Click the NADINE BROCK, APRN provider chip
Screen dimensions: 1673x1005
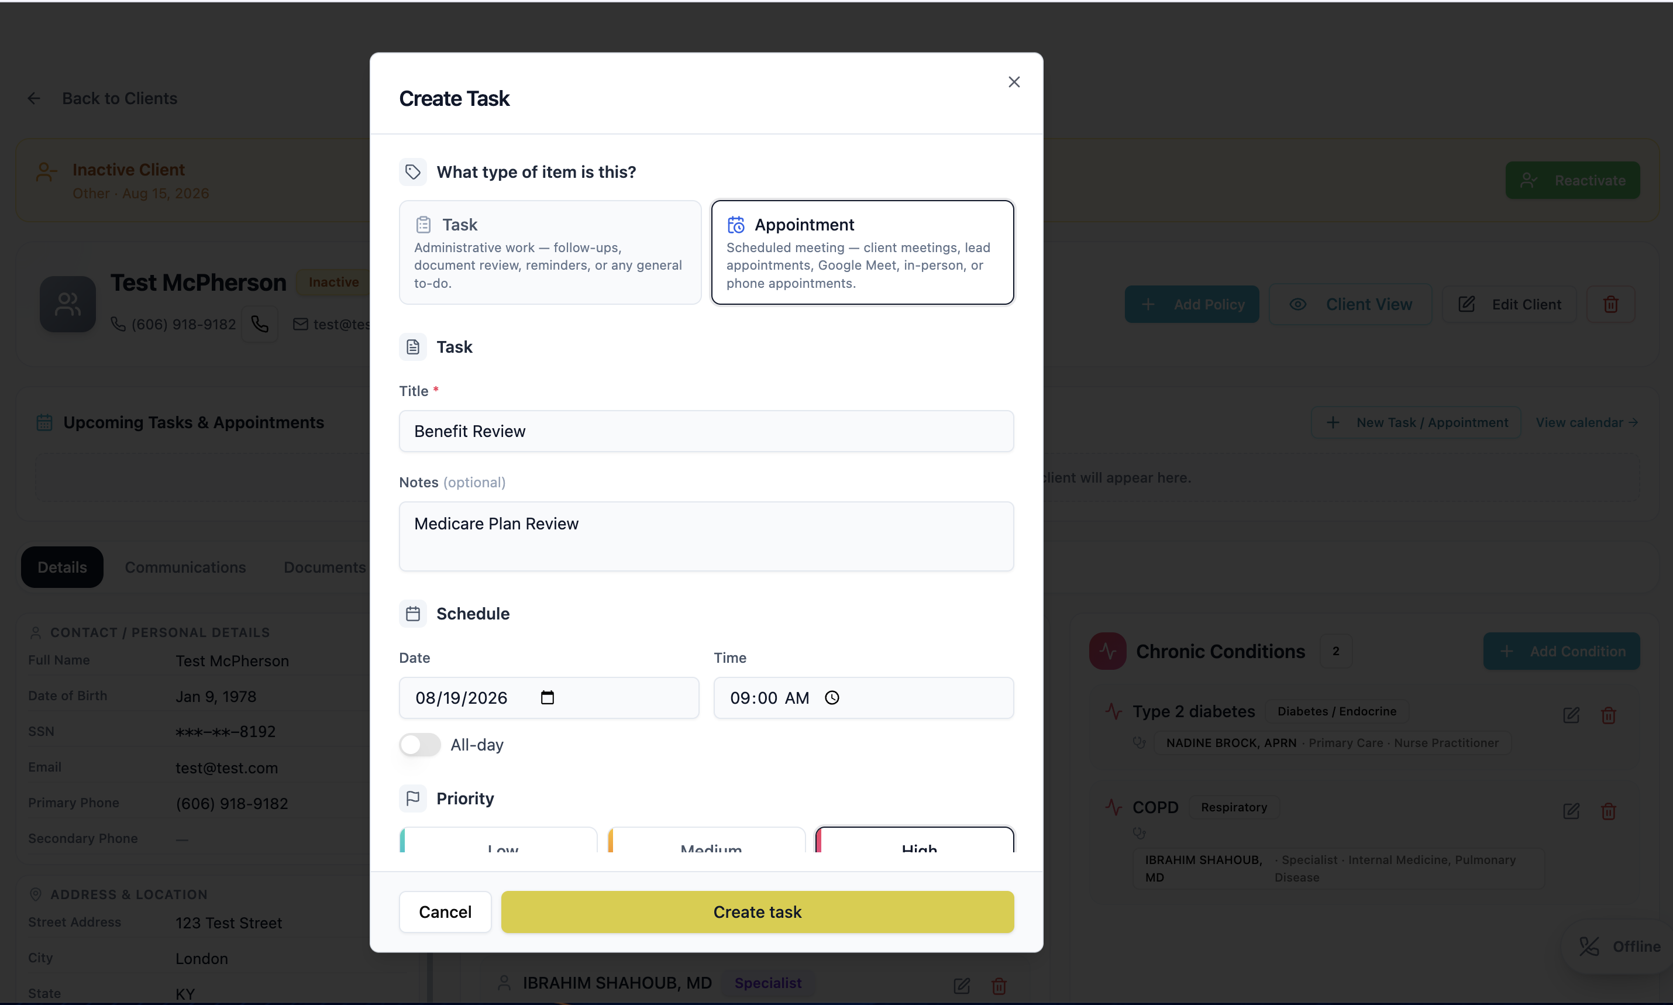click(x=1333, y=743)
